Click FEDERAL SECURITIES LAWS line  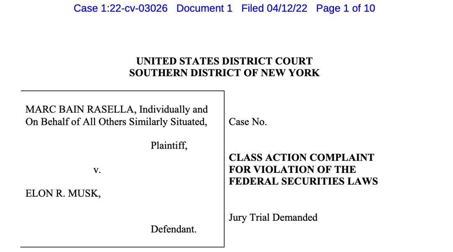coord(303,181)
